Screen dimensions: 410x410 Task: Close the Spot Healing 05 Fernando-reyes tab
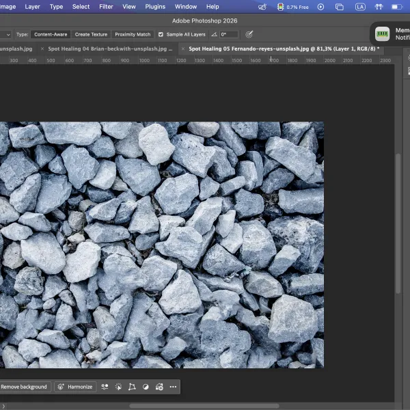(x=183, y=49)
